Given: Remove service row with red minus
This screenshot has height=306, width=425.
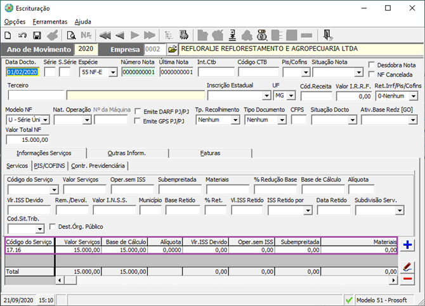Looking at the screenshot, I should (407, 279).
